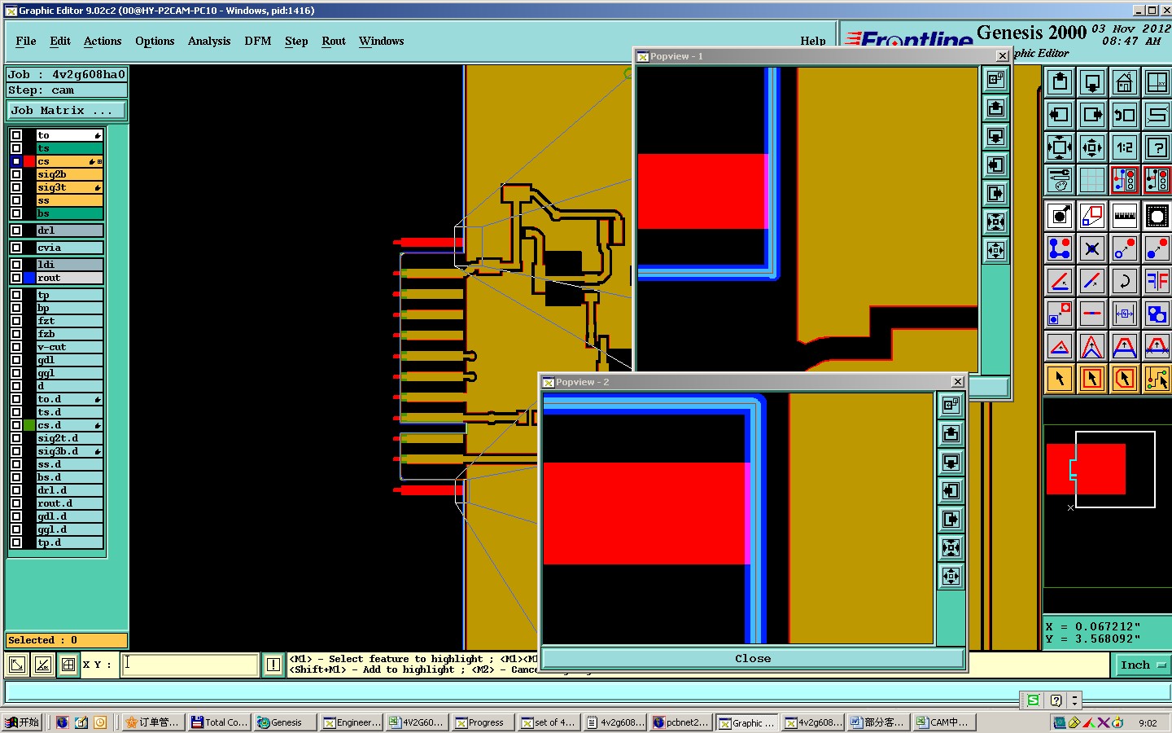Click the X Y coordinate input field

[x=190, y=665]
